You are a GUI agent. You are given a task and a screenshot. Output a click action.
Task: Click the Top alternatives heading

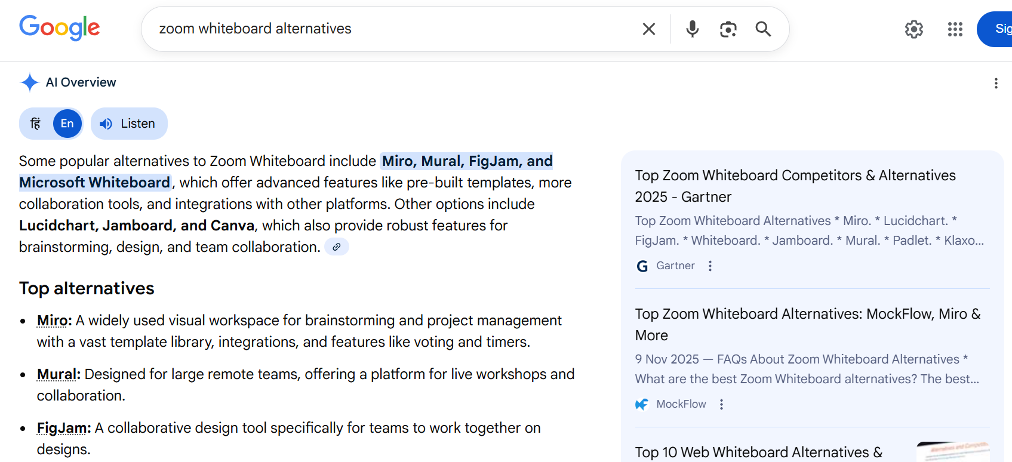click(x=87, y=288)
